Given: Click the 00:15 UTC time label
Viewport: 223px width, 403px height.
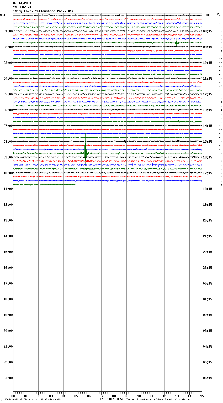Looking at the screenshot, I should (x=208, y=283).
